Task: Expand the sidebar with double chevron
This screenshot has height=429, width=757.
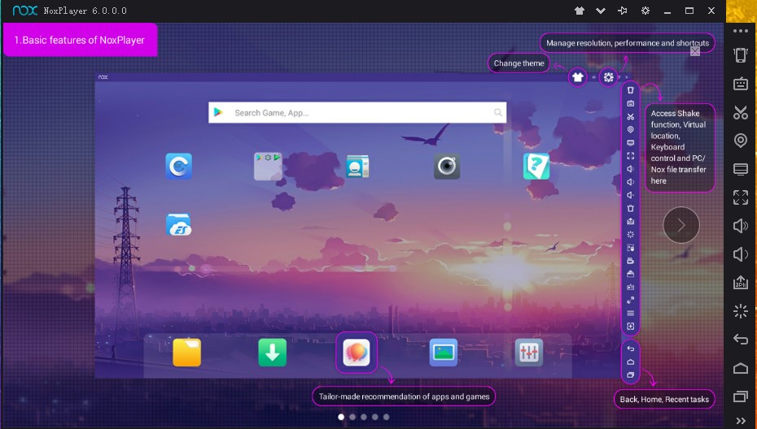Action: pos(740,420)
